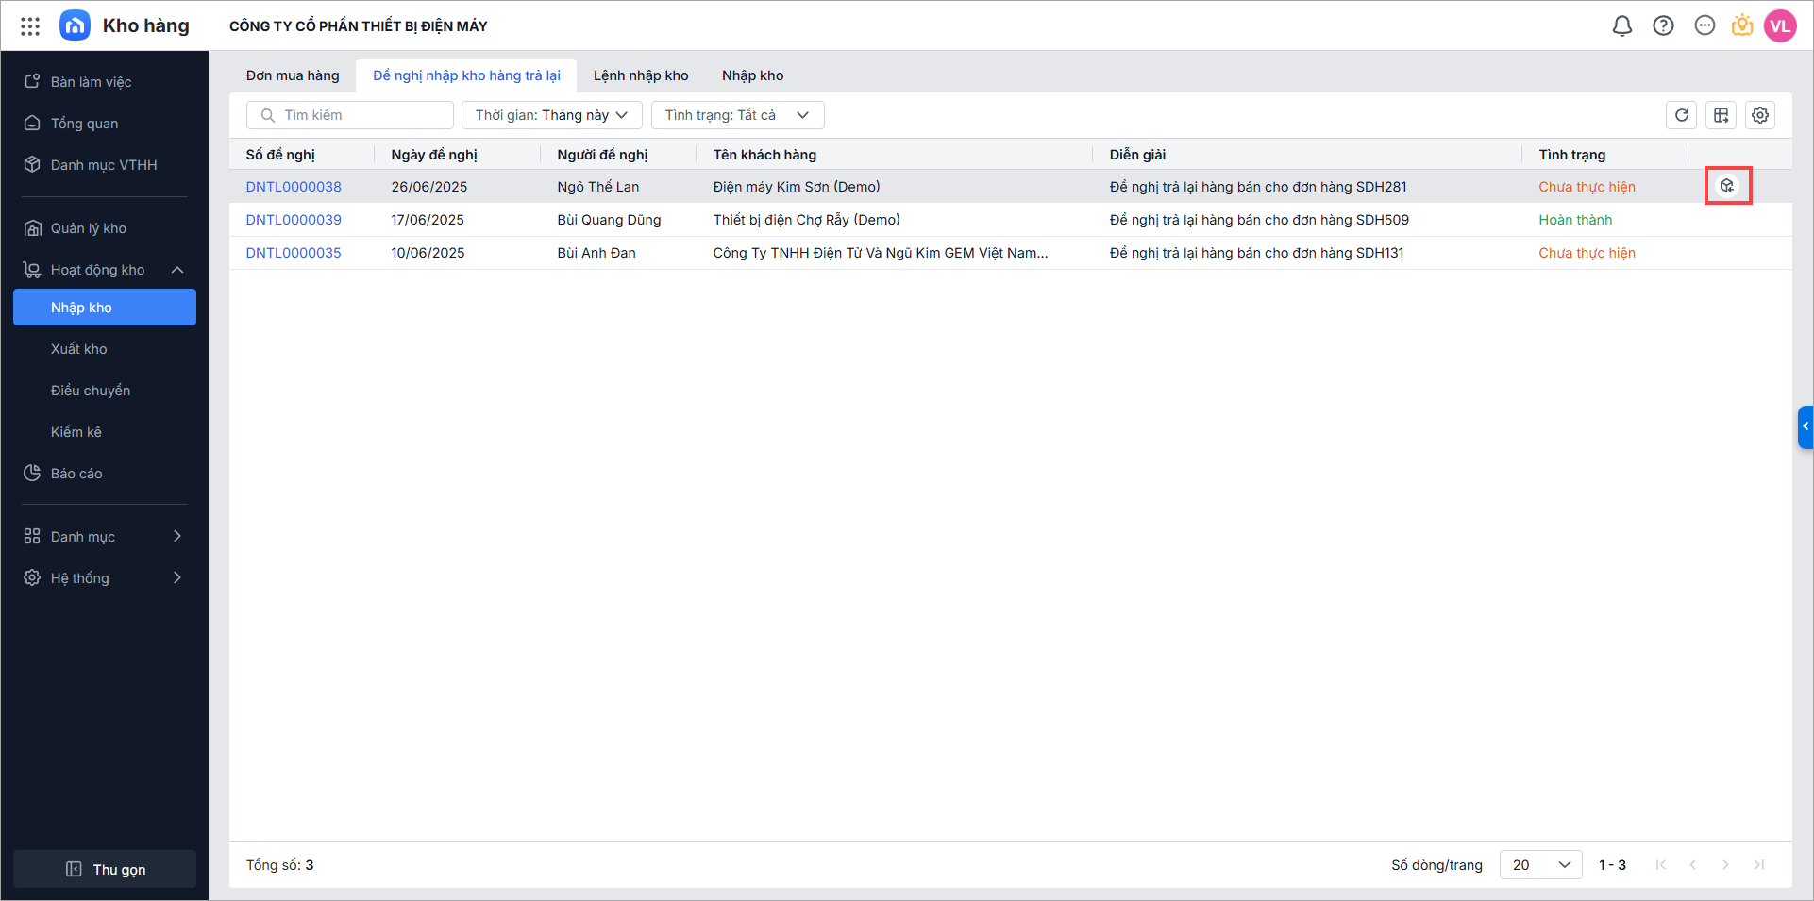Click the Chưa thực hiện status for DNTL0000035

tap(1587, 253)
